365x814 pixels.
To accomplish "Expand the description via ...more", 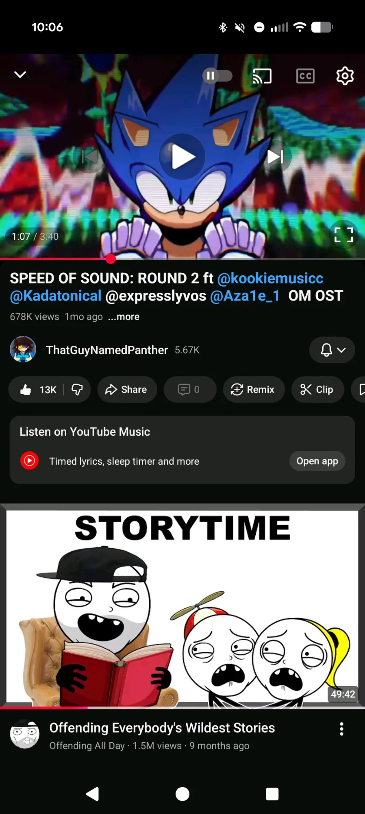I will (124, 317).
